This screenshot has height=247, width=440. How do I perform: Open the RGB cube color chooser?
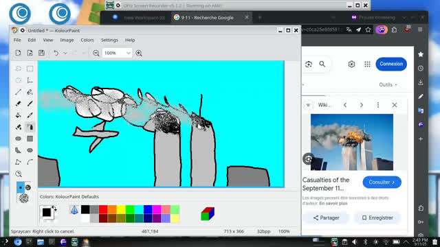[208, 213]
